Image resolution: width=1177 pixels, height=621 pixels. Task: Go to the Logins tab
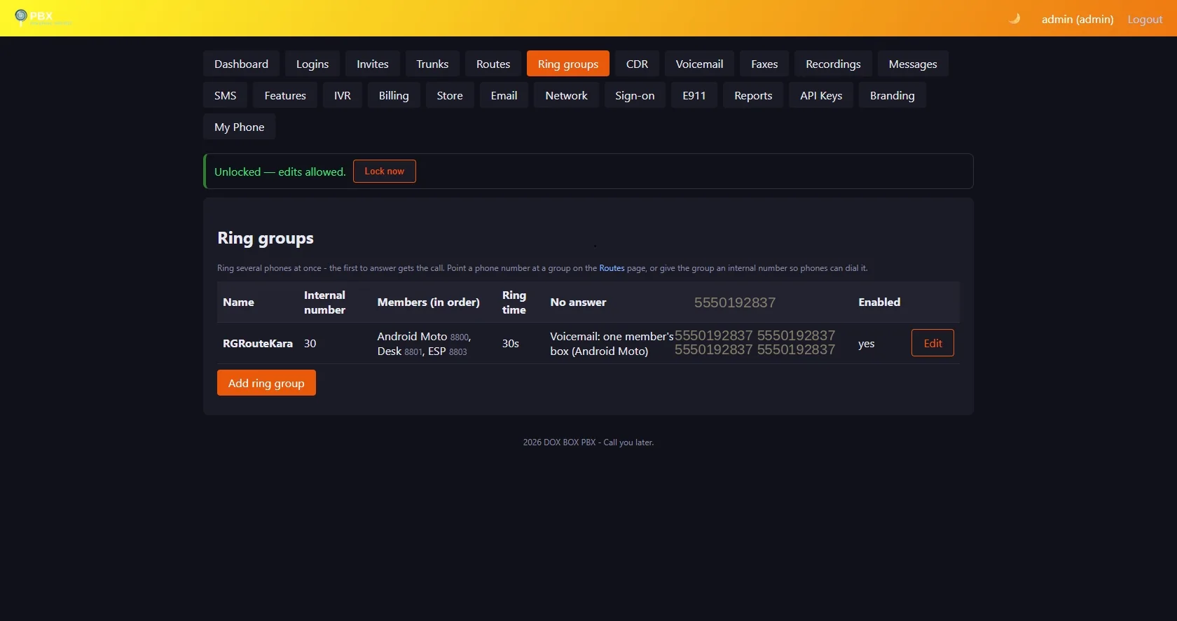click(x=312, y=64)
